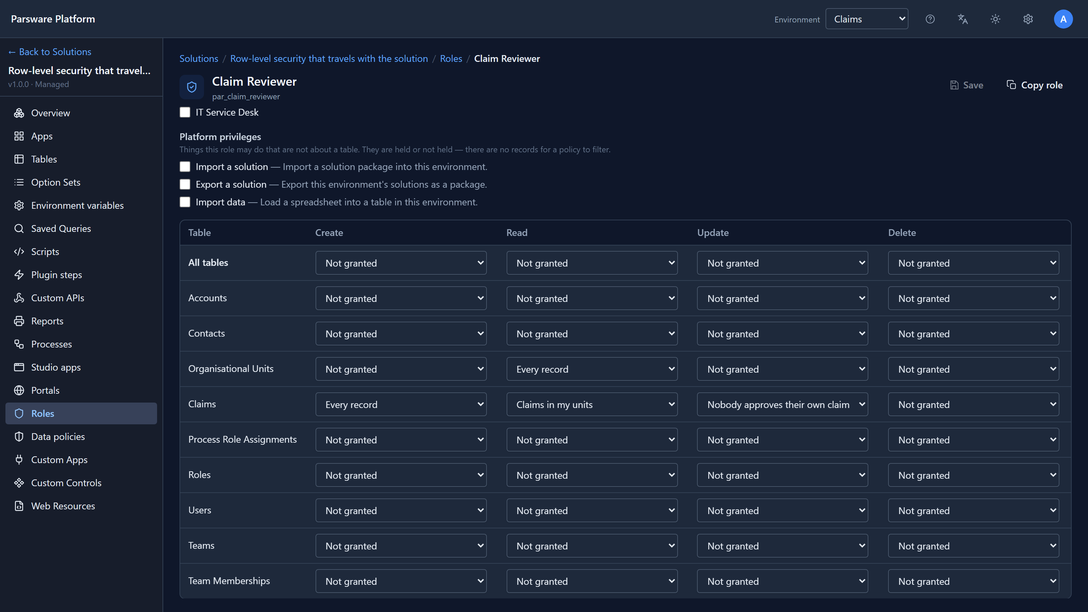Click Row-level security breadcrumb link
The width and height of the screenshot is (1088, 612).
(x=328, y=59)
